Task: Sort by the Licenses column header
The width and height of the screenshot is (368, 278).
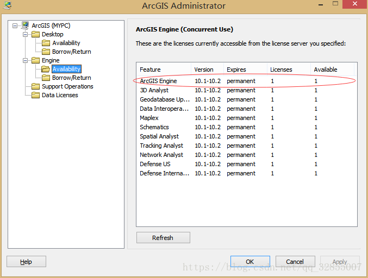Action: click(289, 69)
